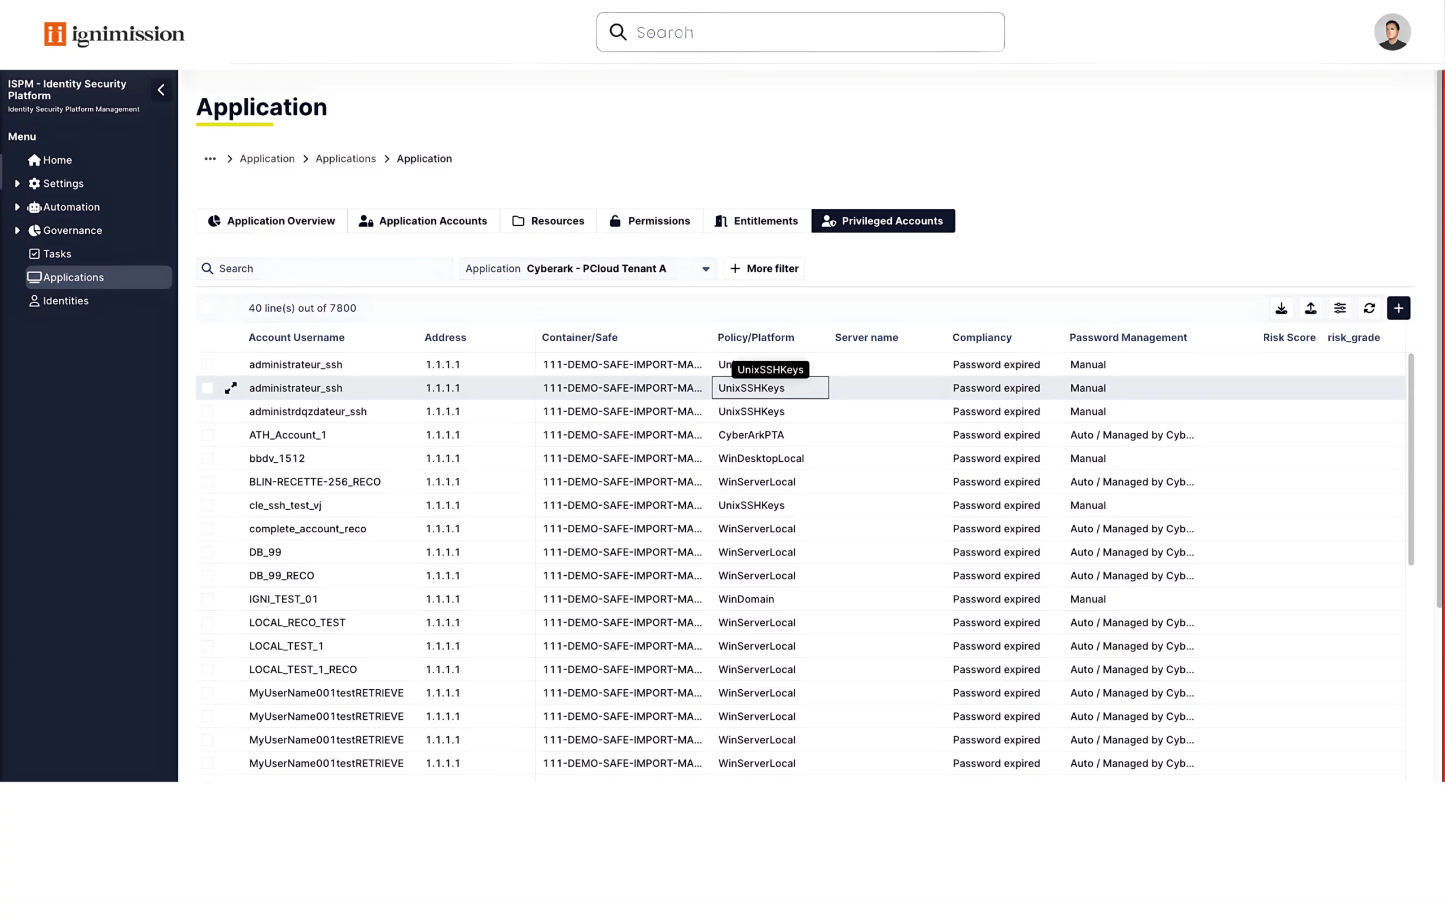1445x919 pixels.
Task: Refresh the privileged accounts table
Action: point(1369,308)
